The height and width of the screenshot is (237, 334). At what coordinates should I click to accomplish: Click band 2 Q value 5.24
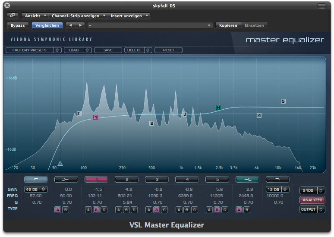[x=127, y=202]
